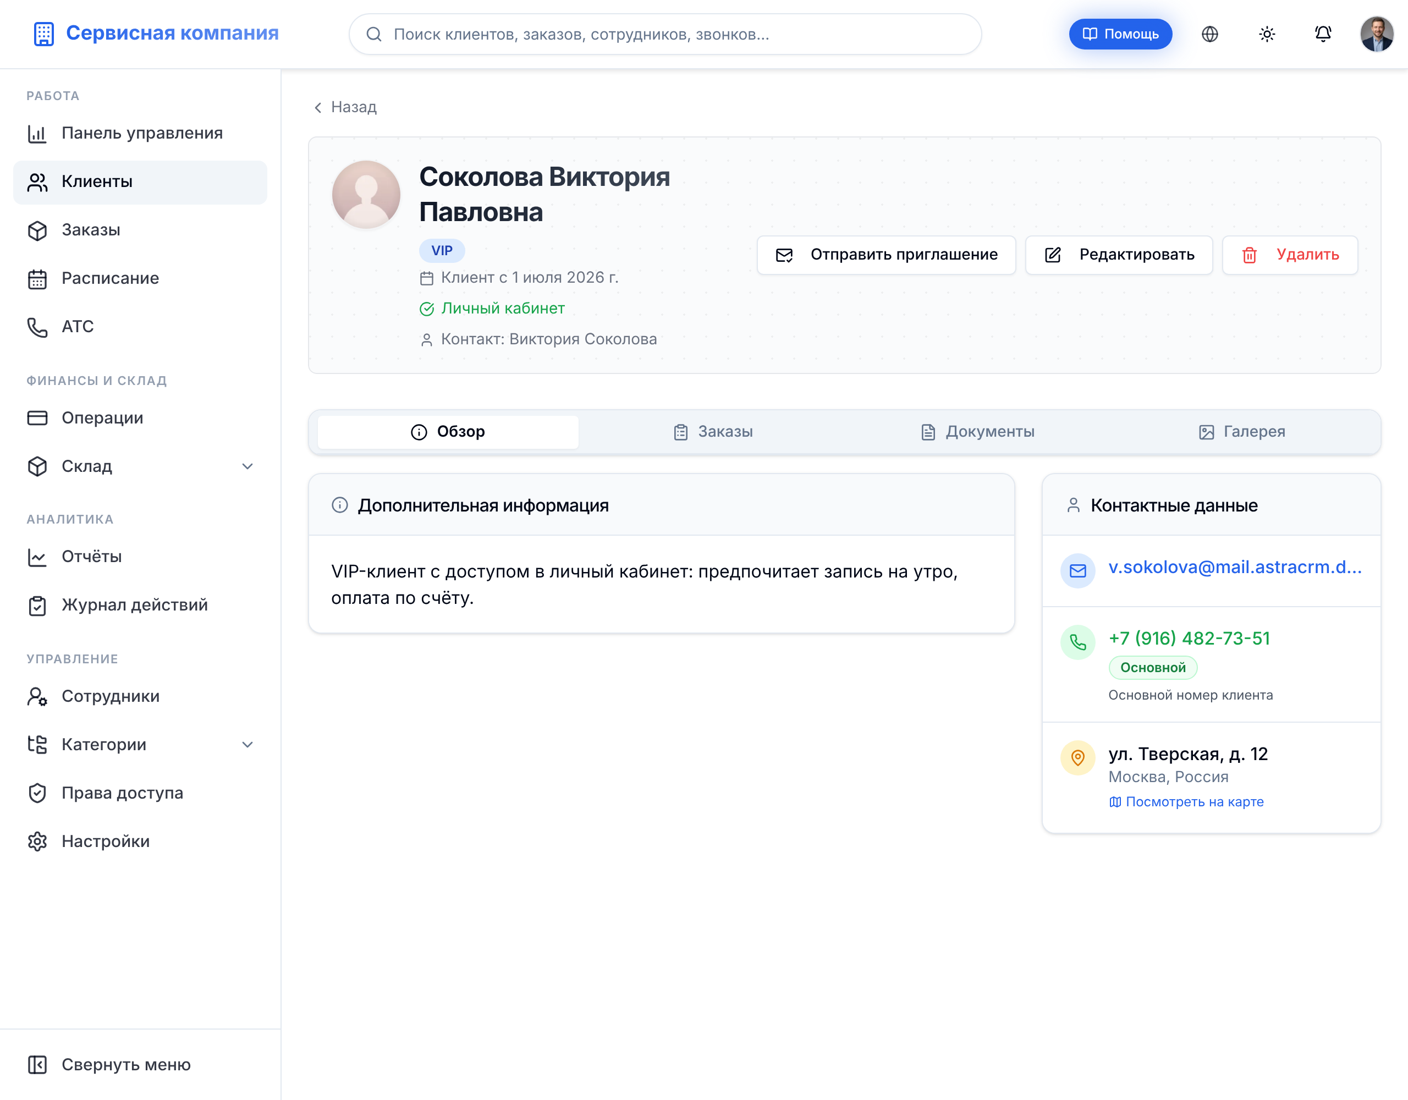Click the Журнал действий clipboard icon
The height and width of the screenshot is (1100, 1408).
pyautogui.click(x=37, y=606)
